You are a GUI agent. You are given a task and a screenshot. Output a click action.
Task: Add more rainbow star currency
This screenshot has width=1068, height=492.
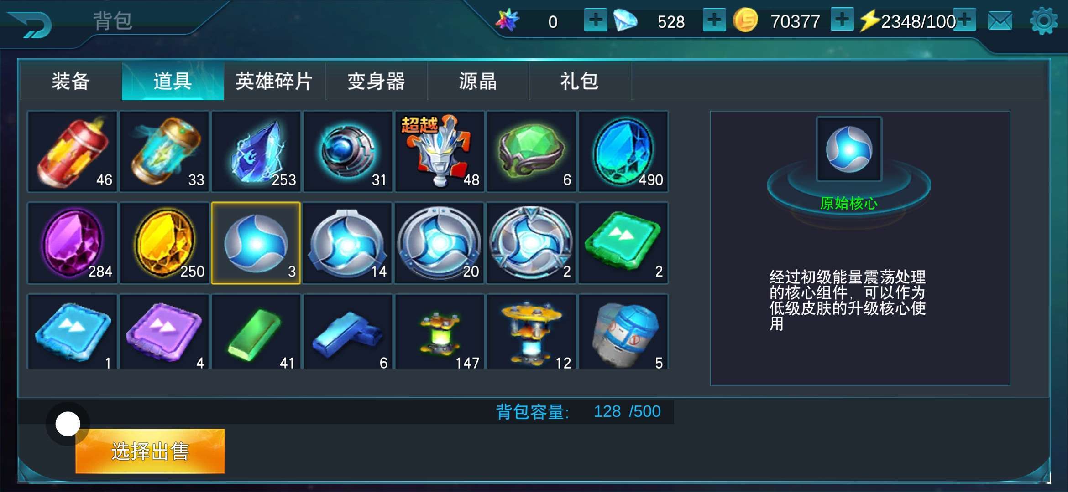[596, 20]
